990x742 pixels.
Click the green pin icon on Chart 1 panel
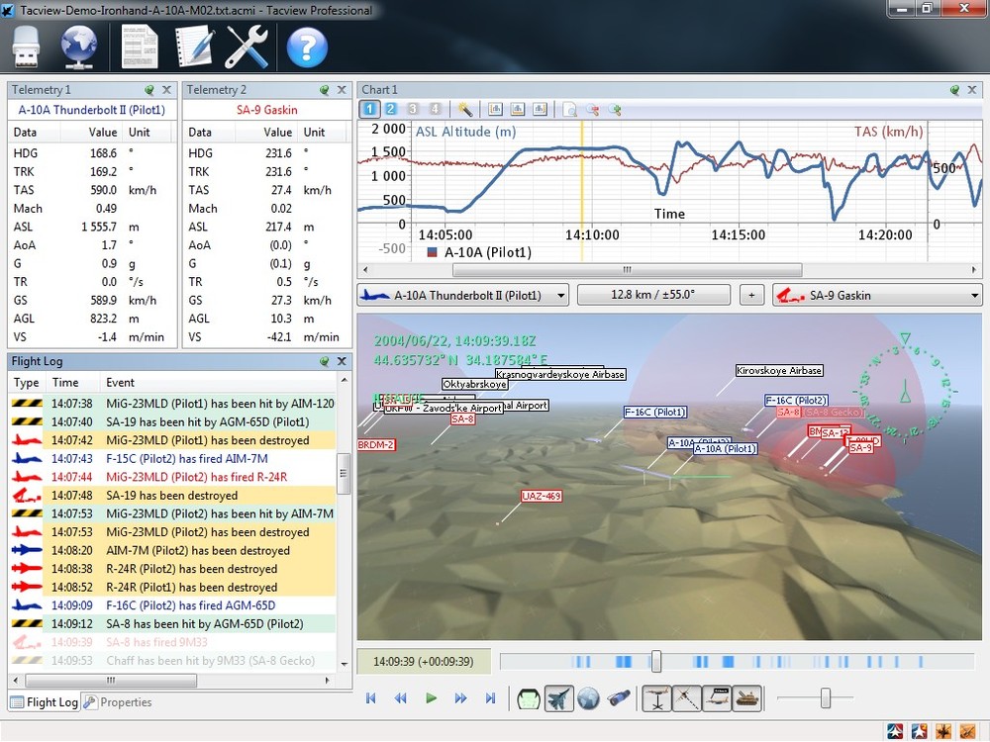point(954,90)
